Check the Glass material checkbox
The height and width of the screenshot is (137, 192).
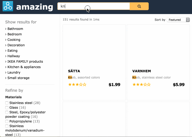pyautogui.click(x=7, y=108)
